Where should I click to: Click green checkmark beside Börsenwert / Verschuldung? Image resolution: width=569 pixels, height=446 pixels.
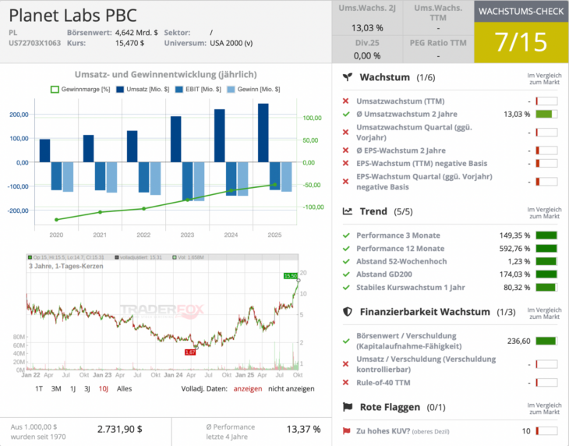coord(346,341)
